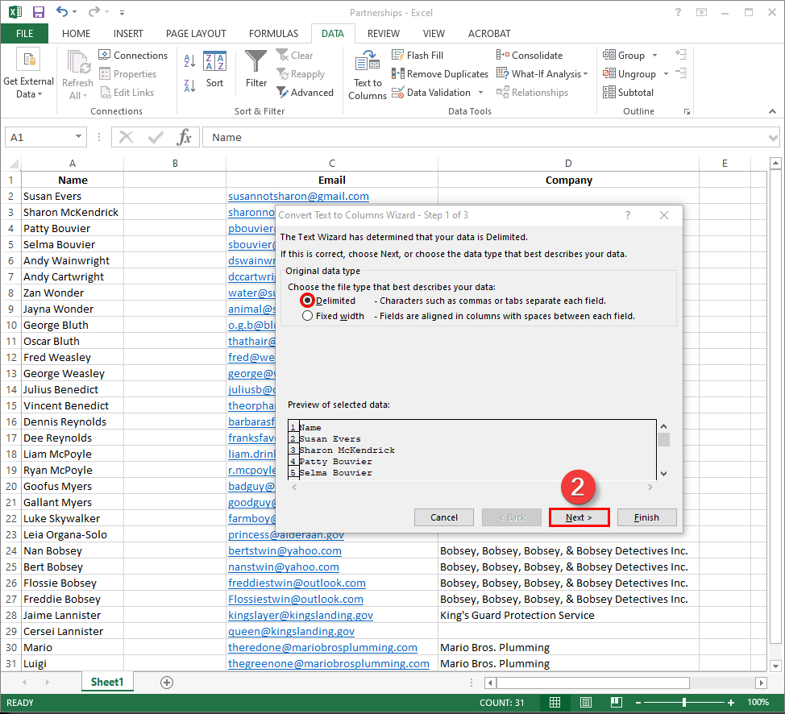The height and width of the screenshot is (714, 785).
Task: Toggle the Filter funnel
Action: coord(255,69)
